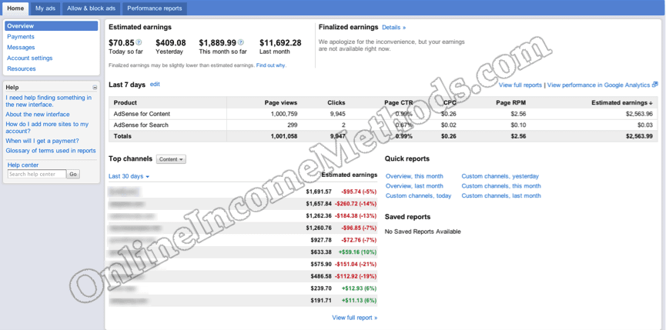
Task: Click channel change +$11.13 (6%)
Action: [x=359, y=301]
